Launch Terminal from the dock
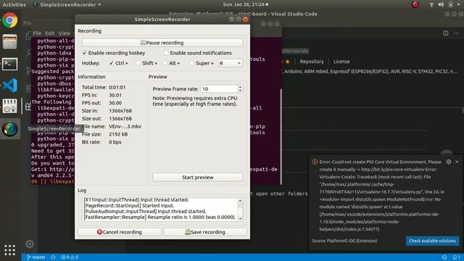 [9, 64]
